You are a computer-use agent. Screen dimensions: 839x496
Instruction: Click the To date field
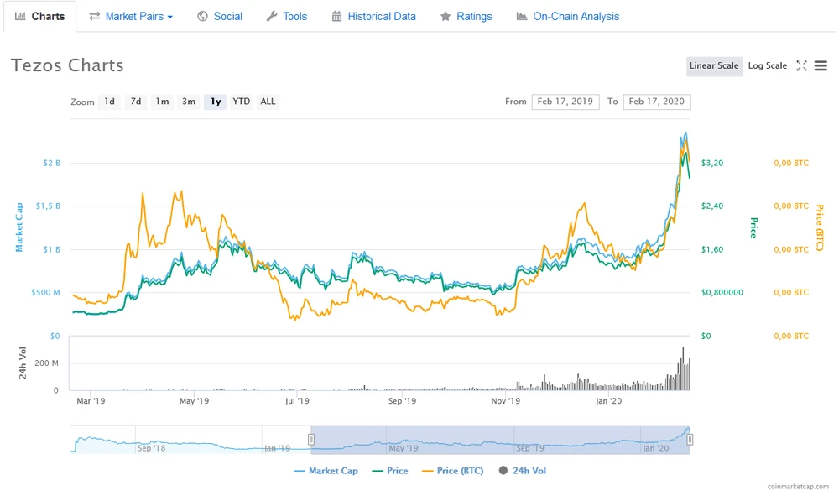pyautogui.click(x=656, y=102)
